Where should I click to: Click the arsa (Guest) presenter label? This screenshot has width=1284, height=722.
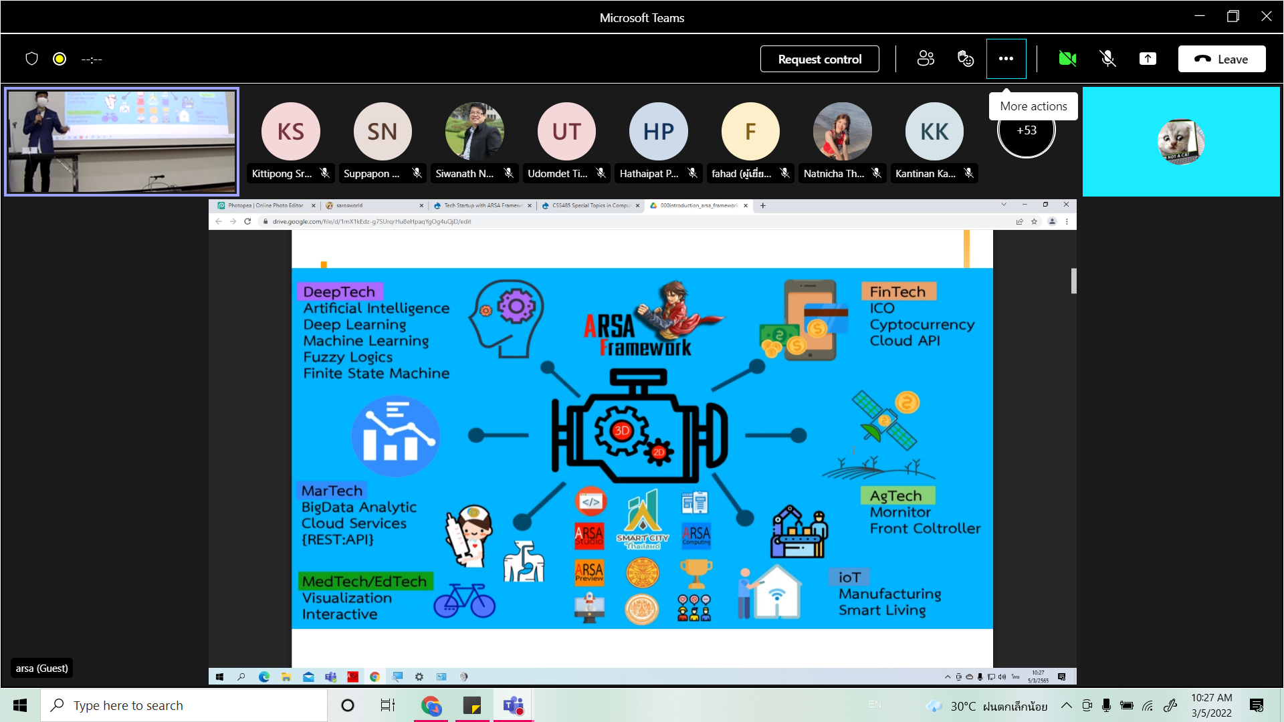(41, 668)
